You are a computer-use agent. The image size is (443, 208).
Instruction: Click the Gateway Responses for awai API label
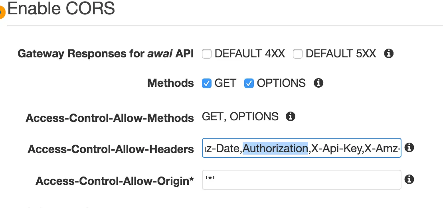click(106, 54)
